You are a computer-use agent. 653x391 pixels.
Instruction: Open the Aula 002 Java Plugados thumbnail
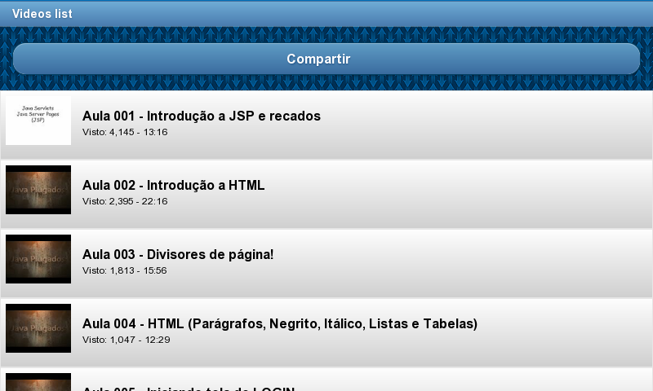tap(38, 190)
